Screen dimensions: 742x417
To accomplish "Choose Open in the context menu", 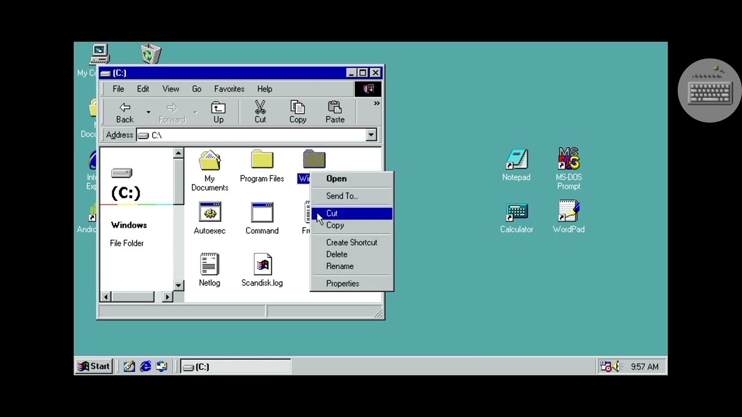I will [352, 178].
